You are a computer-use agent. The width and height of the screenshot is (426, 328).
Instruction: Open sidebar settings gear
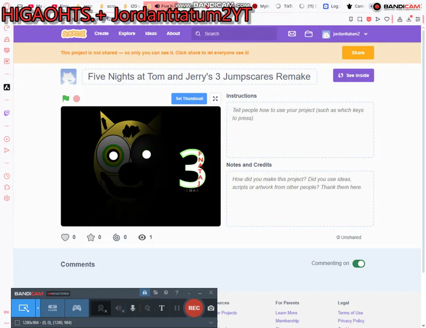(7, 199)
